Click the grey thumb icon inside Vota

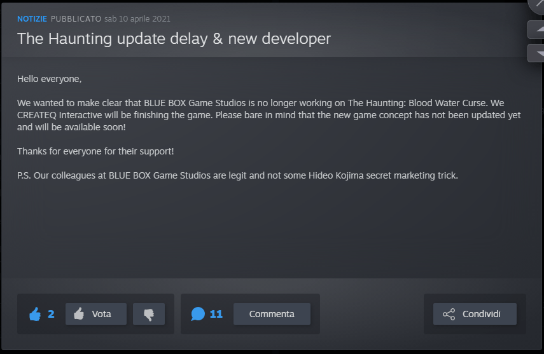pos(79,314)
